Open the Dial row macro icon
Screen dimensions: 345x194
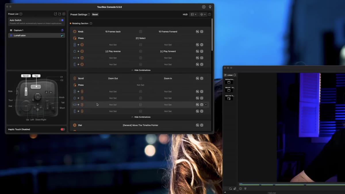198,125
